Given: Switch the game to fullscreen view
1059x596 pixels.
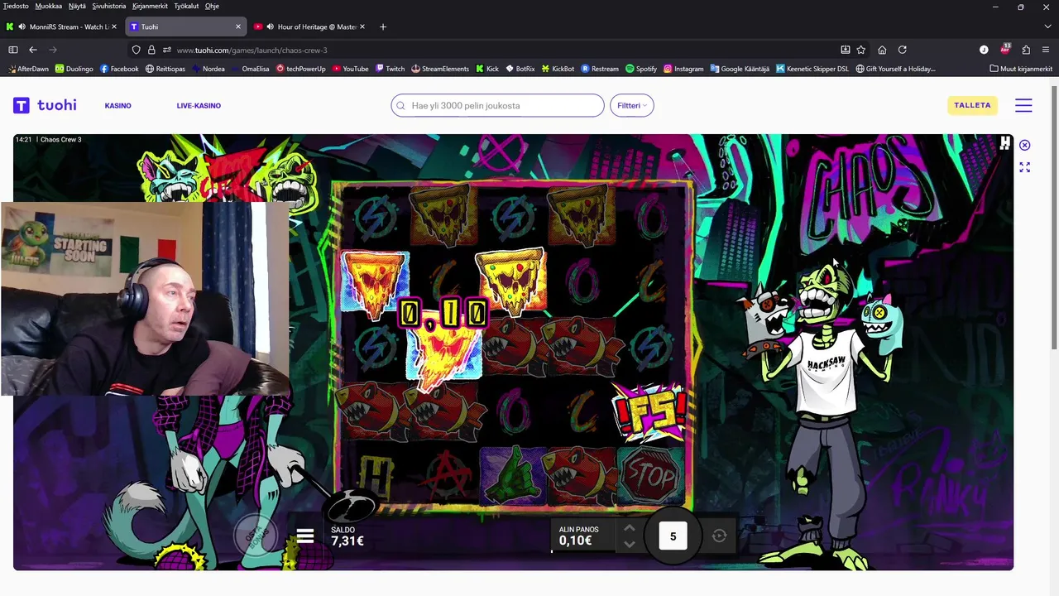Looking at the screenshot, I should pyautogui.click(x=1024, y=167).
